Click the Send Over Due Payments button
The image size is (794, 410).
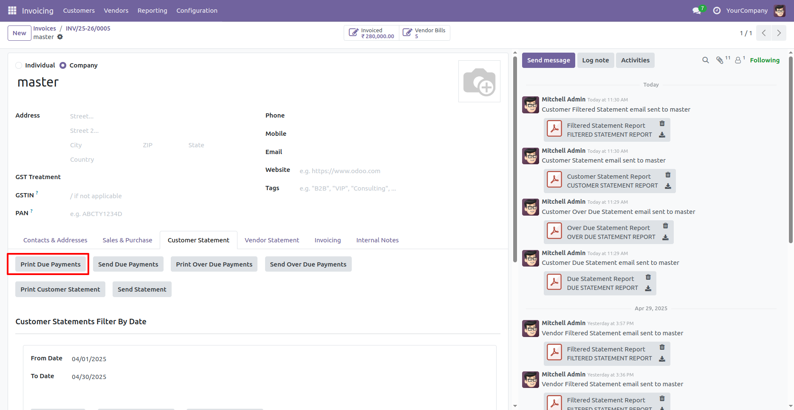point(308,264)
